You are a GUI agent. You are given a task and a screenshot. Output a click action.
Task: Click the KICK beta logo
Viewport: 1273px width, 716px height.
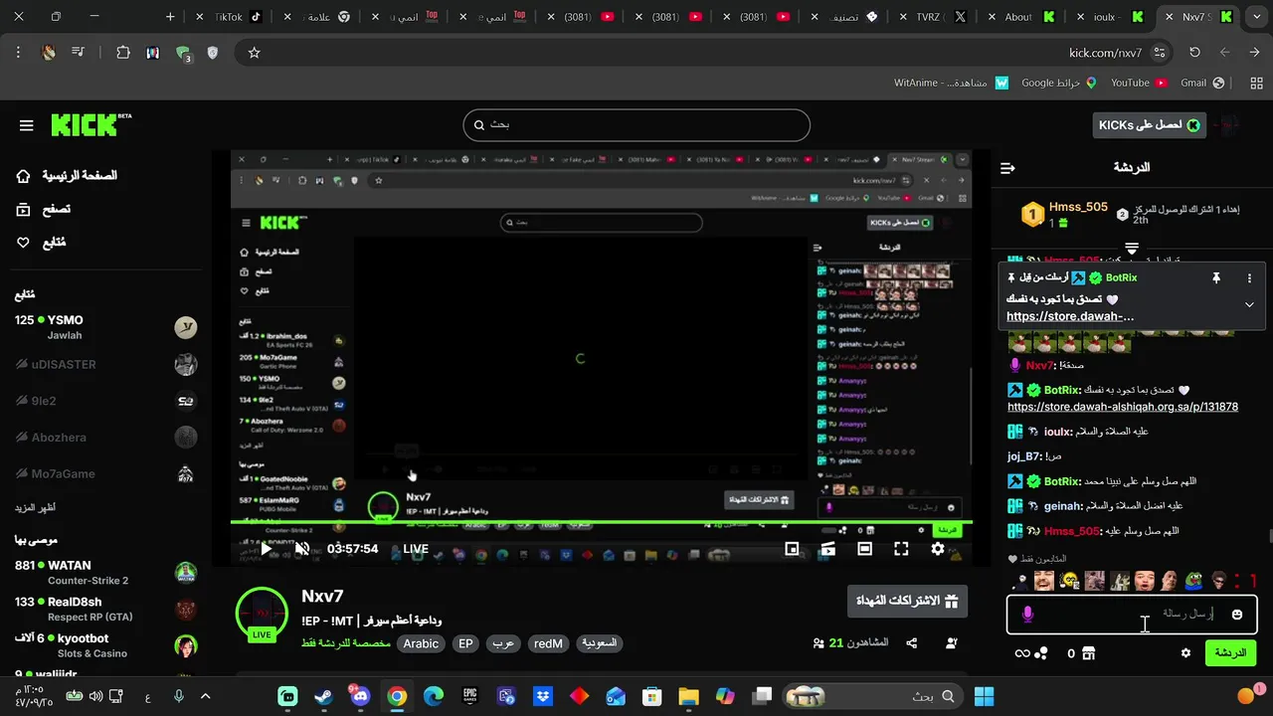click(x=91, y=124)
